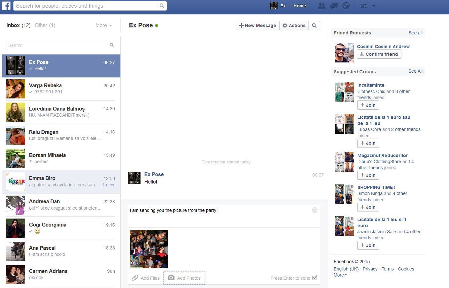Join the SHOPPING TIME ! group
The height and width of the screenshot is (288, 449).
pos(368,207)
